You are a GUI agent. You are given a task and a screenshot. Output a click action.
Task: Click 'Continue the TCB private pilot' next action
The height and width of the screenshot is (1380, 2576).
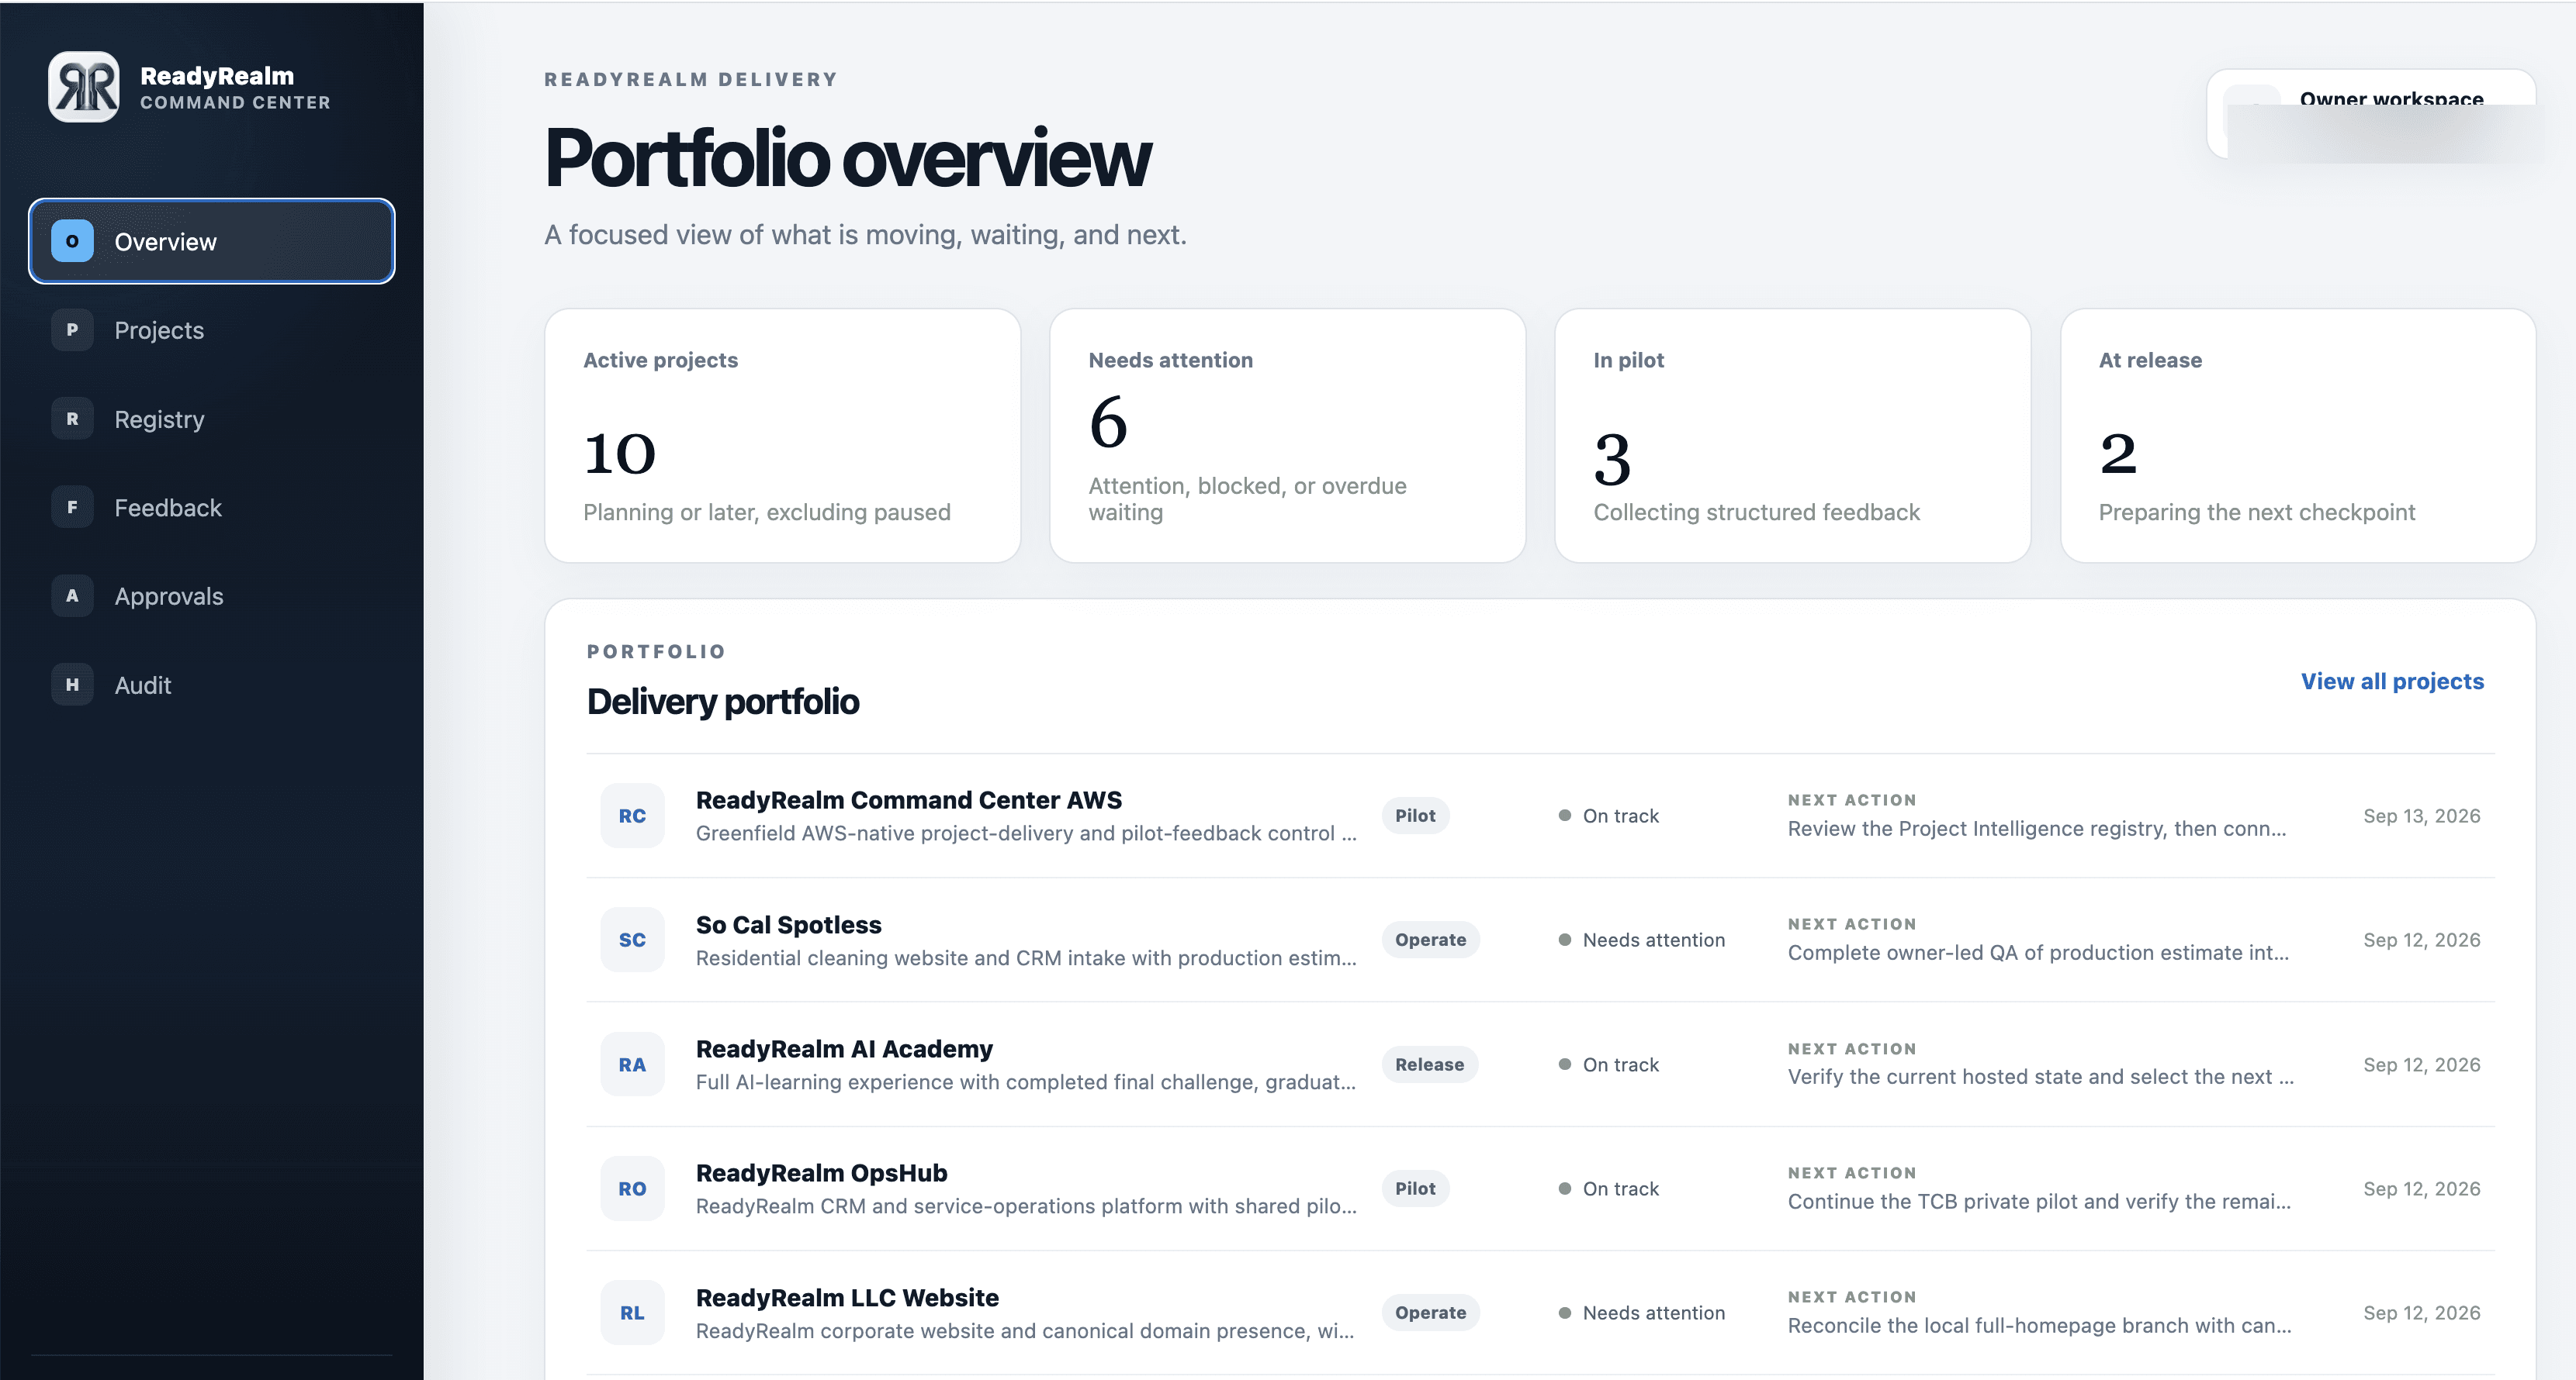click(2039, 1201)
